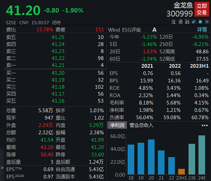Click 委差 value 151
This screenshot has height=181, width=211.
(100, 29)
